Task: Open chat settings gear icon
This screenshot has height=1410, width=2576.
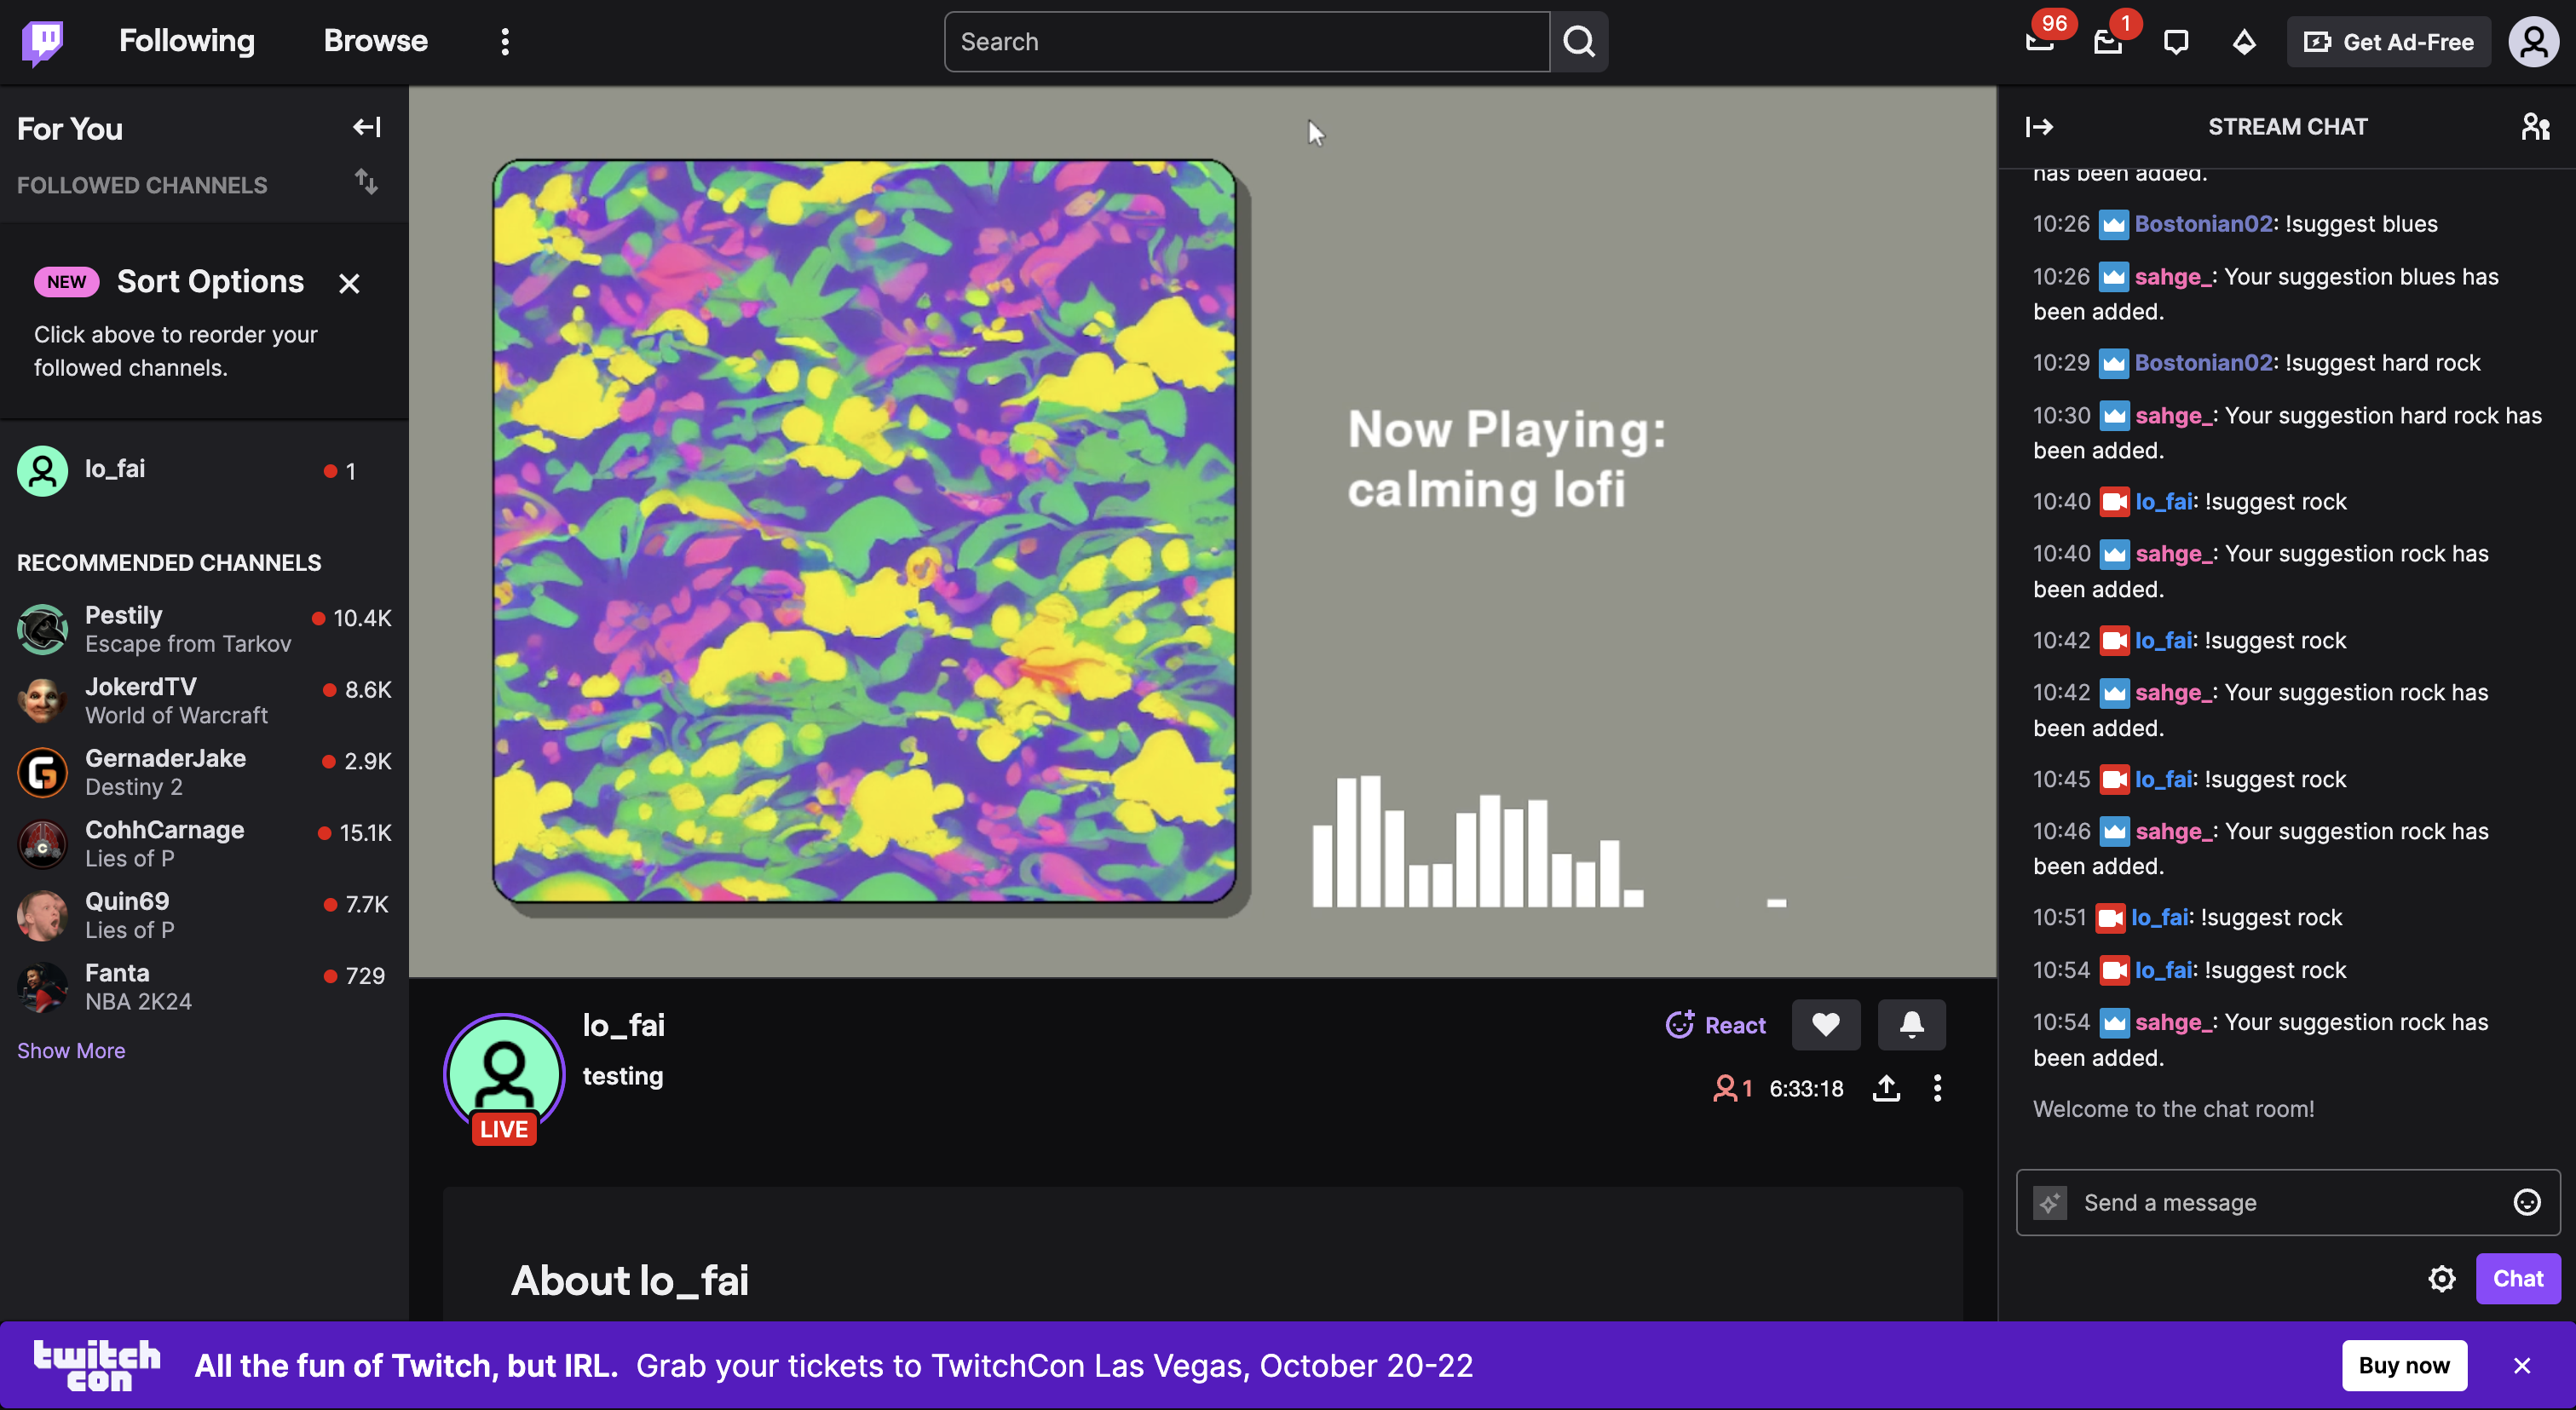Action: (2441, 1278)
